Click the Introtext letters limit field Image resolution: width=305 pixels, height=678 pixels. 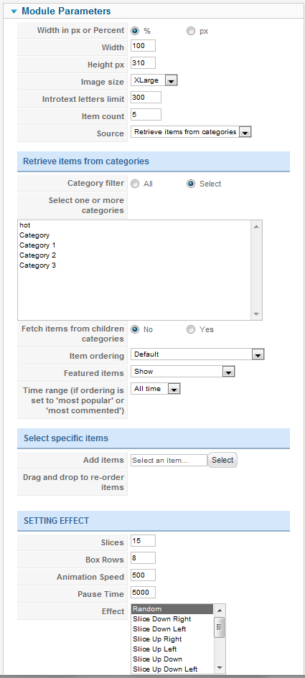146,98
